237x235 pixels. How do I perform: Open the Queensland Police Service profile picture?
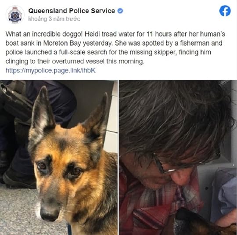tap(15, 15)
